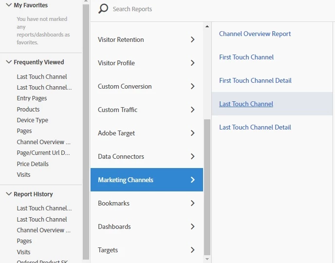
Task: Open the Targets menu item
Action: click(x=108, y=250)
